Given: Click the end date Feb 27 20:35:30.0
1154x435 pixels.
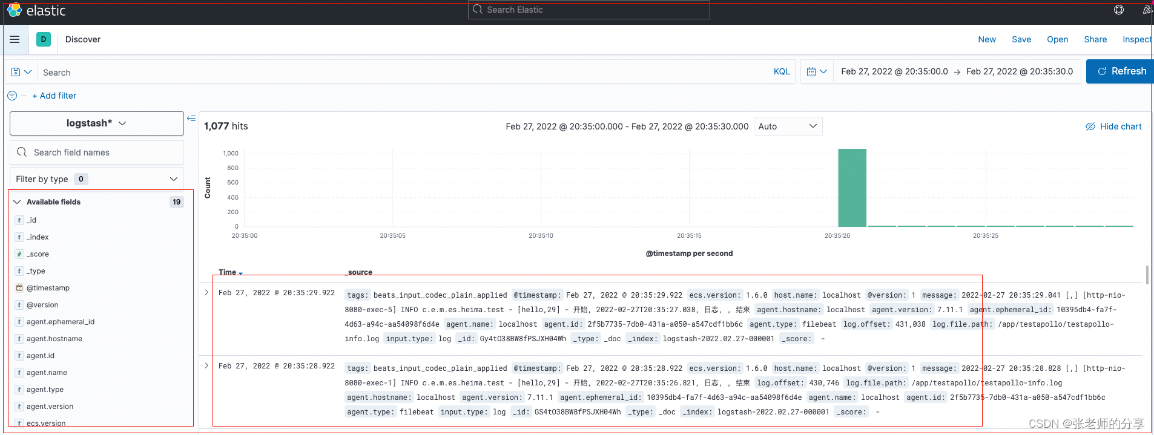Looking at the screenshot, I should click(1020, 71).
